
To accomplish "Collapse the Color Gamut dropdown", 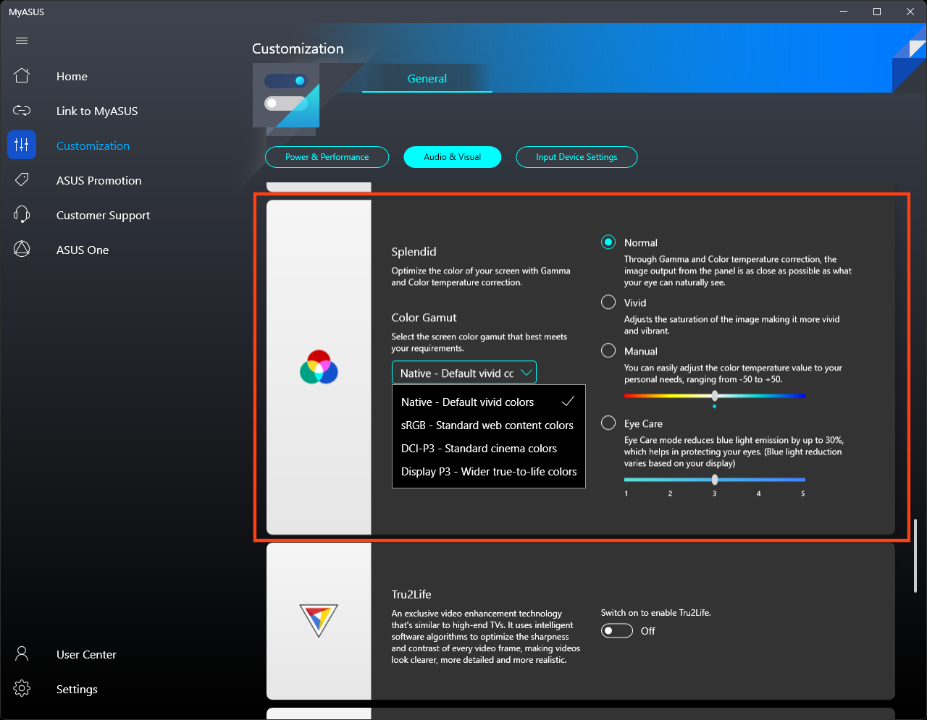I will 464,373.
